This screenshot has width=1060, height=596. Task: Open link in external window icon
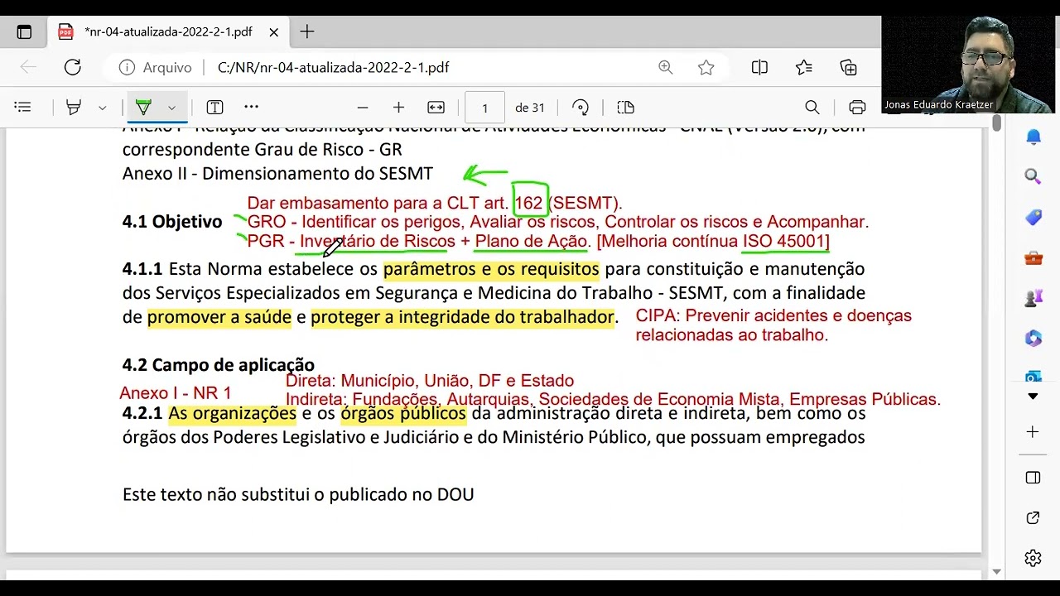pos(1033,518)
